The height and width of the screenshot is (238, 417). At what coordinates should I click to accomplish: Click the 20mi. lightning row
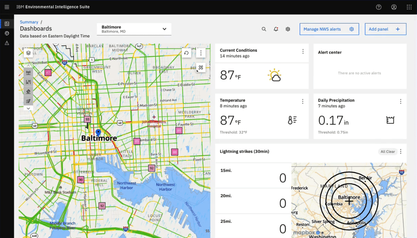pos(253,201)
